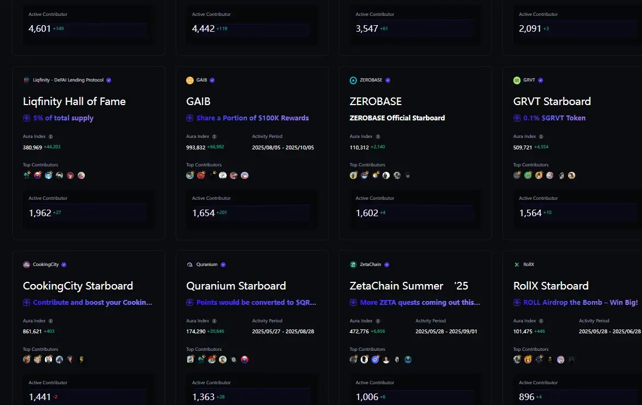Image resolution: width=642 pixels, height=405 pixels.
Task: Click Active Contributor count 1,602
Action: point(367,213)
